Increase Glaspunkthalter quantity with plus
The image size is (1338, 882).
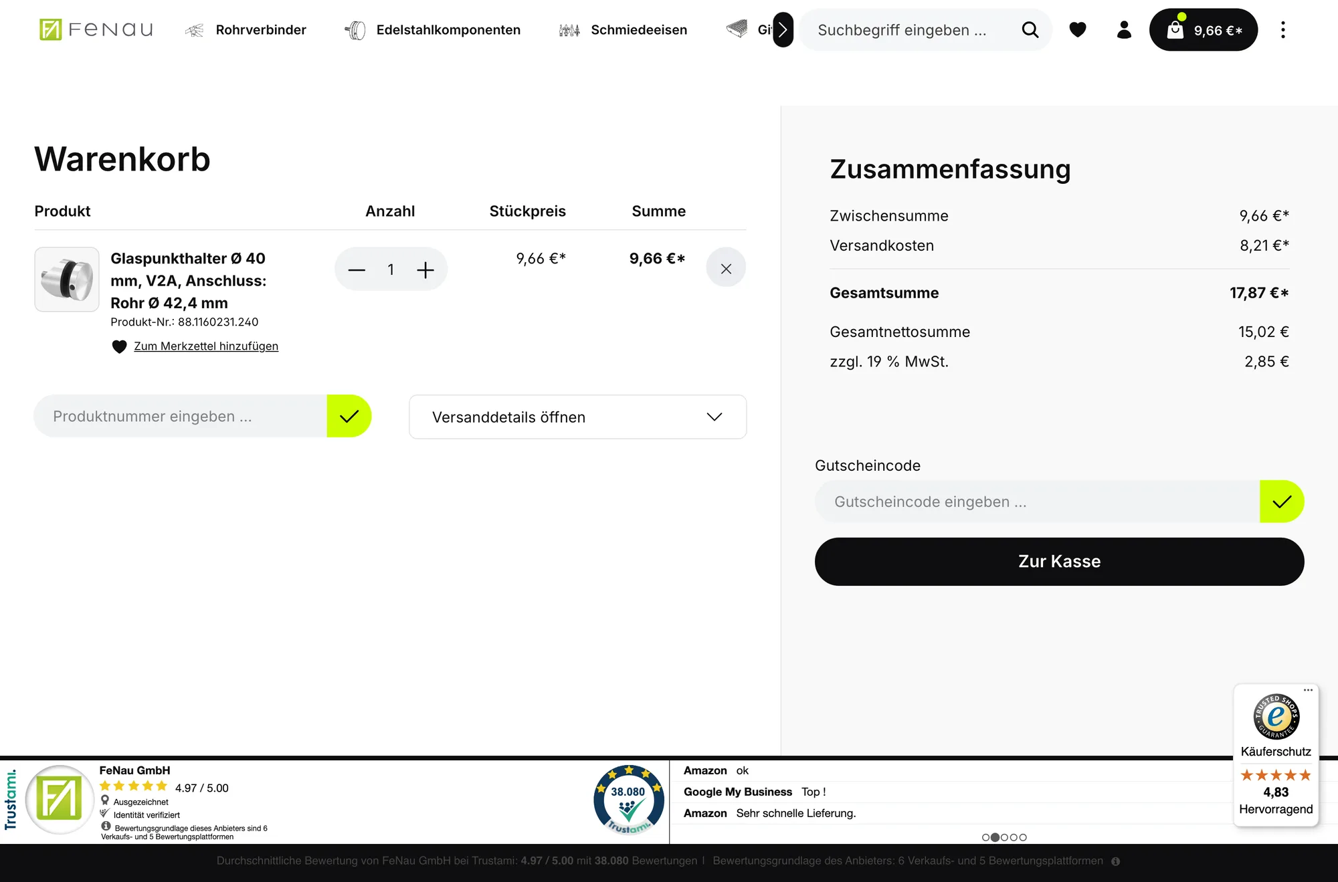point(425,269)
